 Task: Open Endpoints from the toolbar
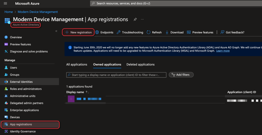point(104,32)
